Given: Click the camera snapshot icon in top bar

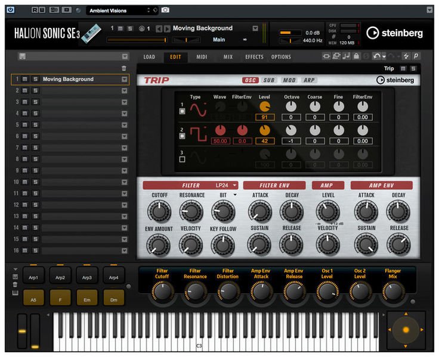Looking at the screenshot, I should pyautogui.click(x=165, y=10).
